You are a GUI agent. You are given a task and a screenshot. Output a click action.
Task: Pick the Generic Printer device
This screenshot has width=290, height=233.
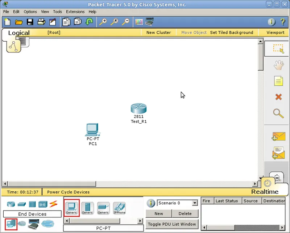[103, 208]
